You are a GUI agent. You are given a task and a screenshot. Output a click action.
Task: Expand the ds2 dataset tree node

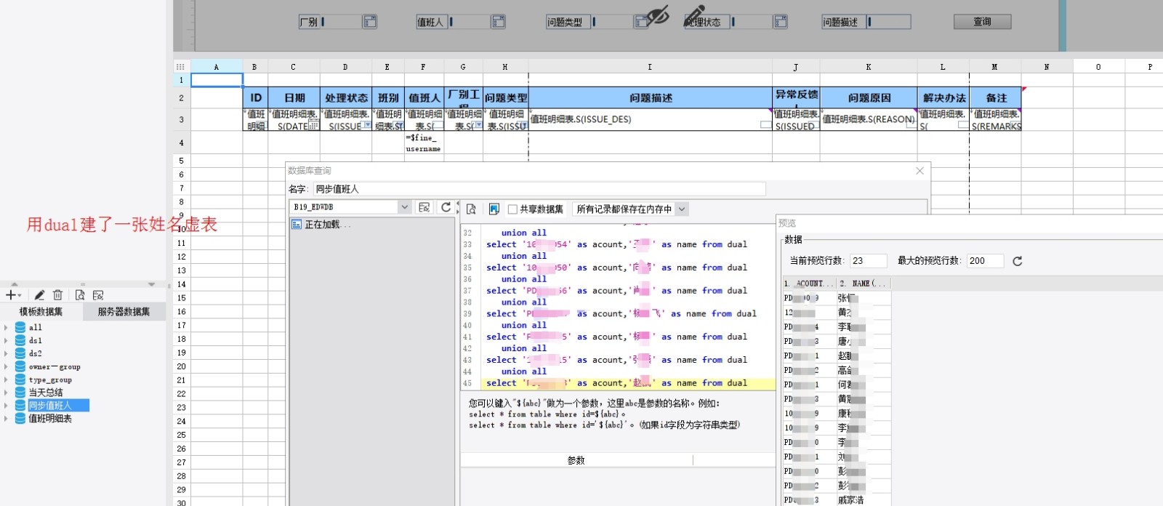[7, 353]
